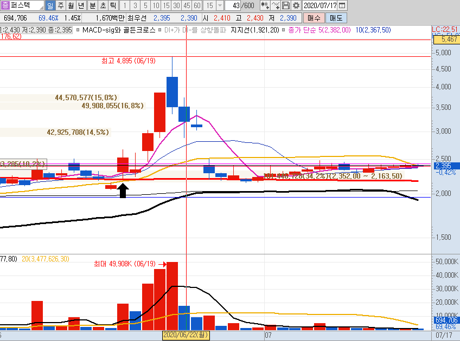Select the 45 interval button
The width and height of the screenshot is (460, 341).
[x=187, y=5]
